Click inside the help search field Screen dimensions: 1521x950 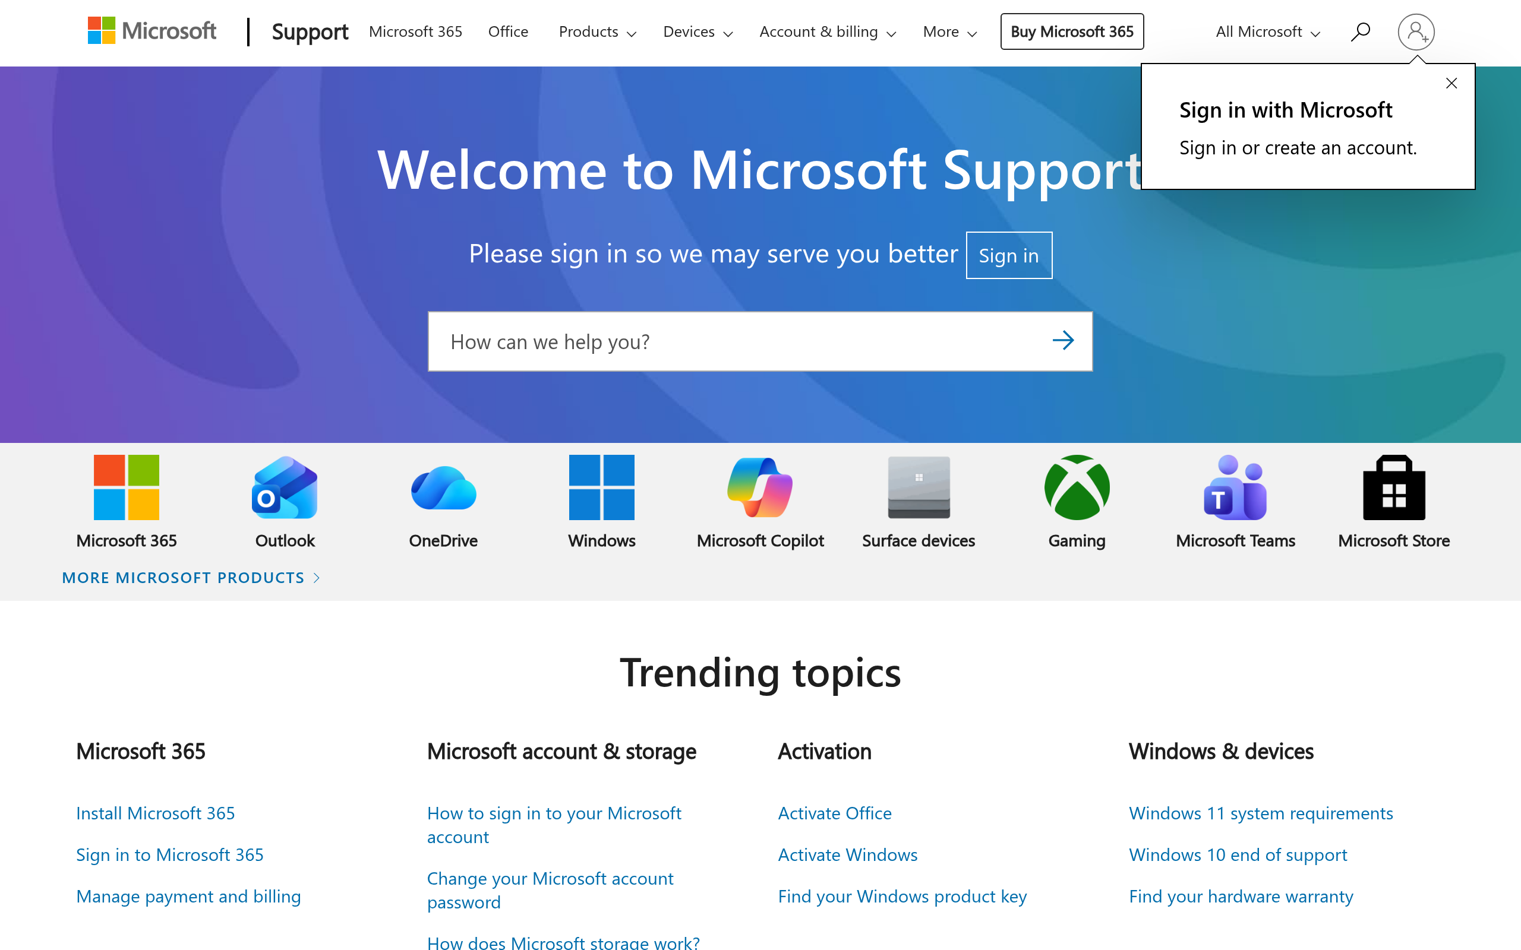coord(692,341)
